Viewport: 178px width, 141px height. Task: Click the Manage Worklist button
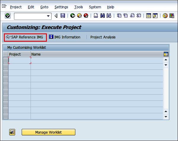pos(48,132)
